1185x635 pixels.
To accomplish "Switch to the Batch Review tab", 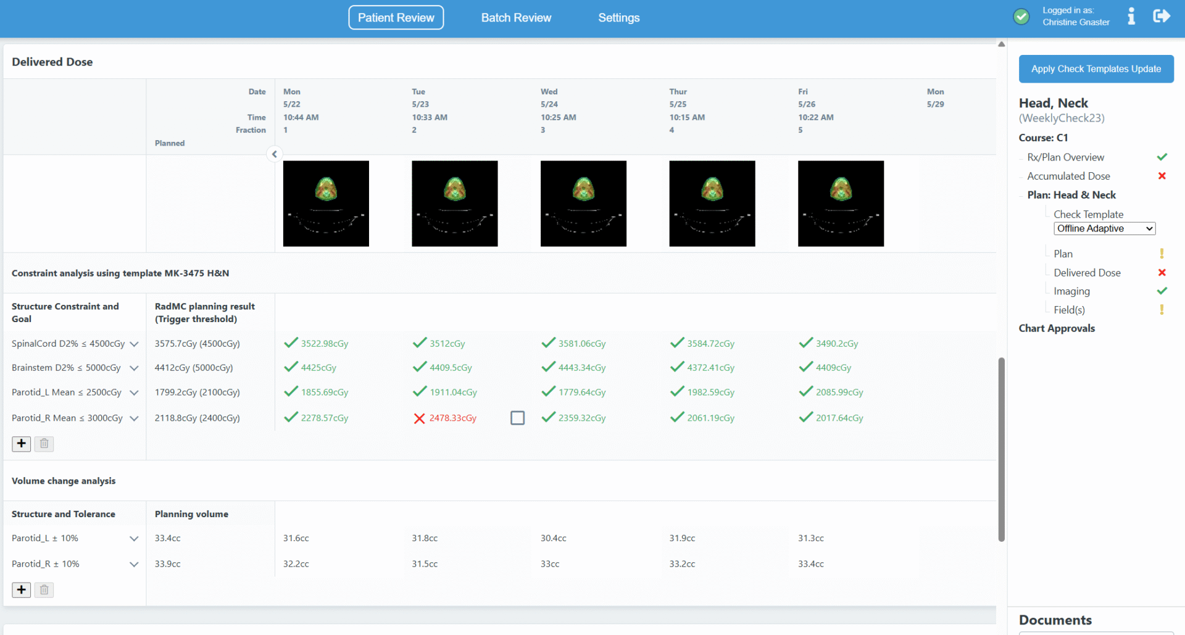I will coord(516,17).
